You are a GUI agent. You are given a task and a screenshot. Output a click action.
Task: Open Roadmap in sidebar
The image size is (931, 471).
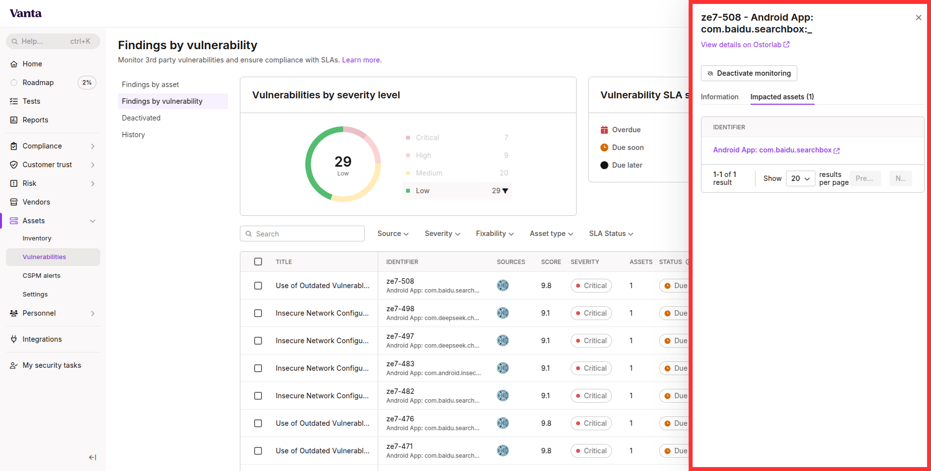click(38, 83)
